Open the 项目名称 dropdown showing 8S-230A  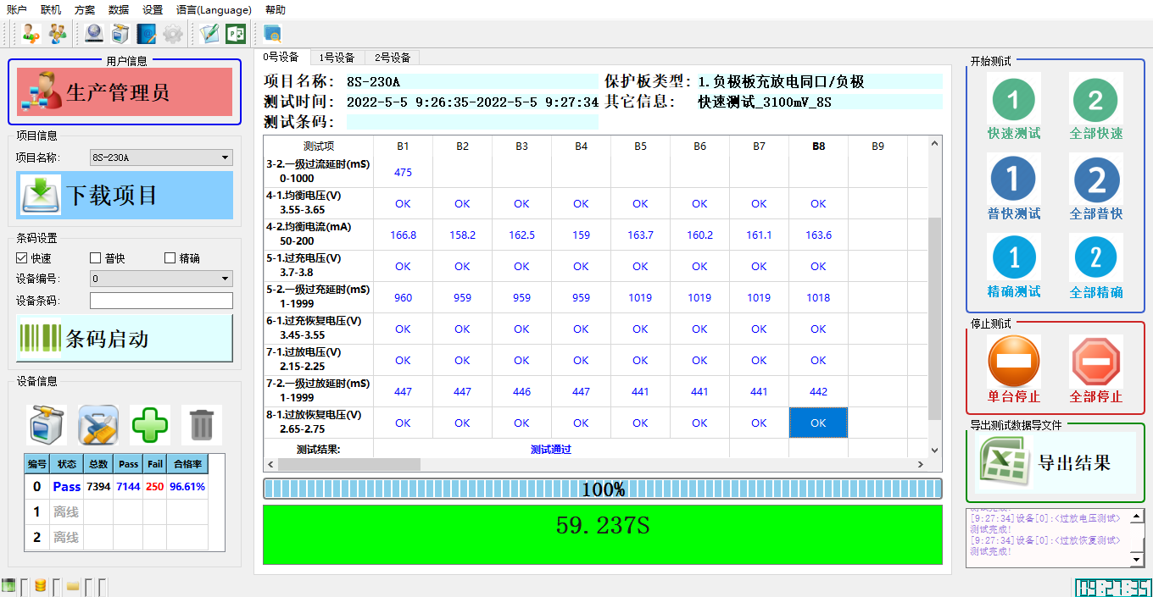[161, 158]
